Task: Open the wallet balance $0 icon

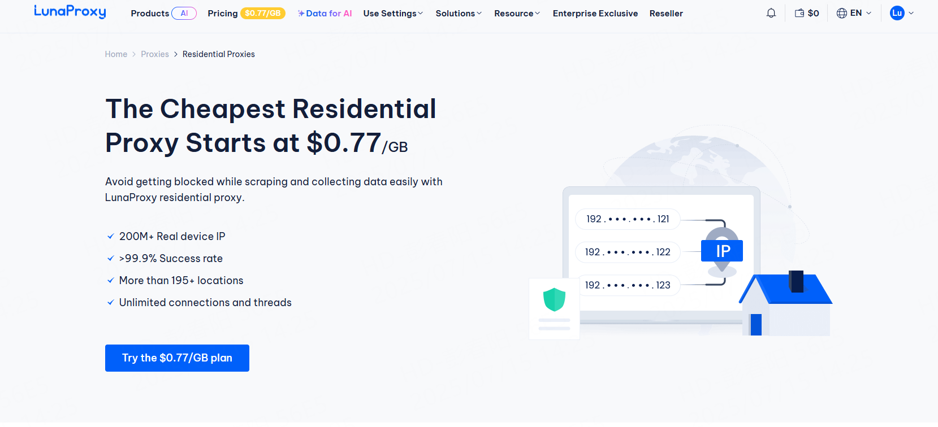Action: 799,13
